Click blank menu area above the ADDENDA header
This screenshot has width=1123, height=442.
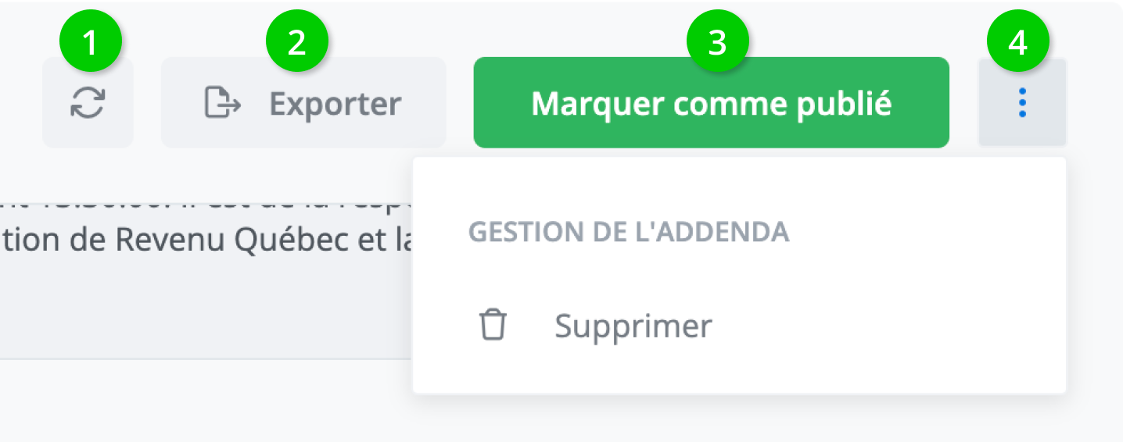pyautogui.click(x=739, y=184)
